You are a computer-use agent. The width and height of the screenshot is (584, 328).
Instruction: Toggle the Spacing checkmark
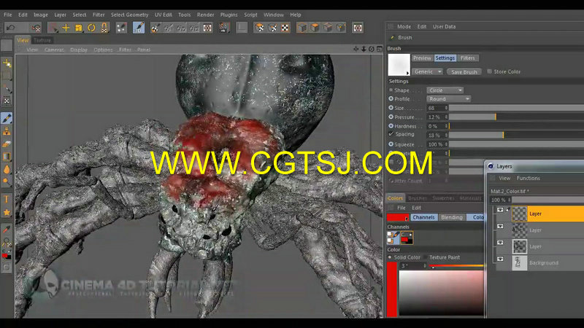coord(391,134)
